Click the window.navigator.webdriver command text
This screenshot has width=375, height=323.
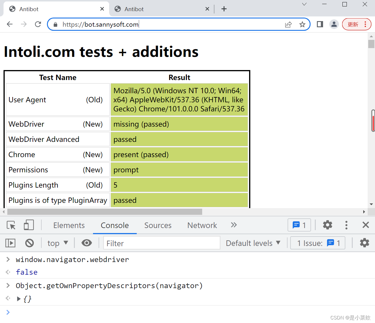click(x=72, y=260)
